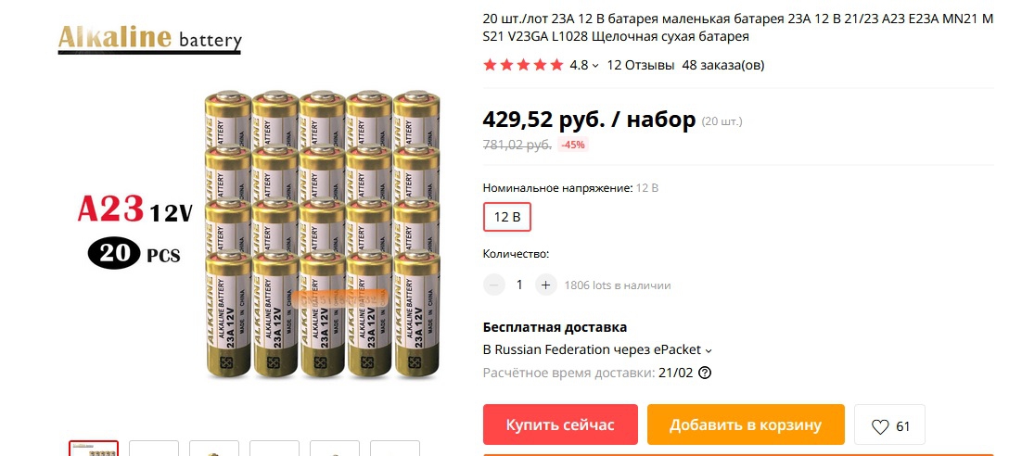The width and height of the screenshot is (1009, 456).
Task: Click Добавить в корзину button
Action: tap(746, 424)
